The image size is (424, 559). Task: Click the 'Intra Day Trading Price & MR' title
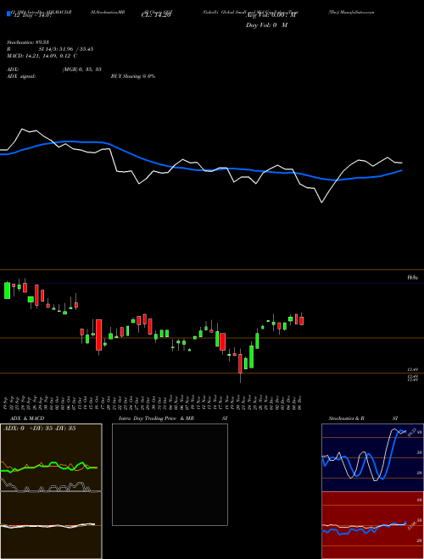pyautogui.click(x=156, y=418)
